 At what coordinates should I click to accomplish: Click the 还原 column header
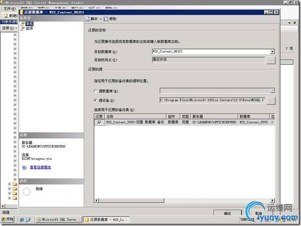click(x=99, y=117)
